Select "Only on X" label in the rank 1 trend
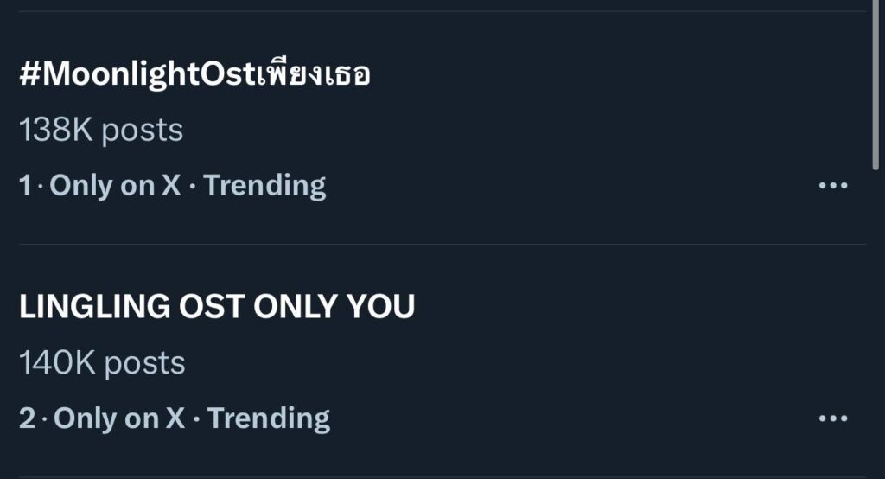 point(116,186)
